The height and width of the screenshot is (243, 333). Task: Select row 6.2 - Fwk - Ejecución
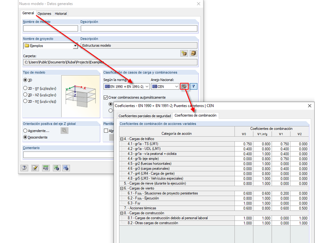(214, 198)
